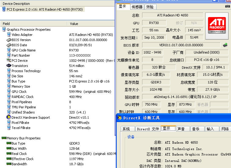Click the DirectX support field 10.1 / SM4.1
This screenshot has width=231, height=168.
215,67
